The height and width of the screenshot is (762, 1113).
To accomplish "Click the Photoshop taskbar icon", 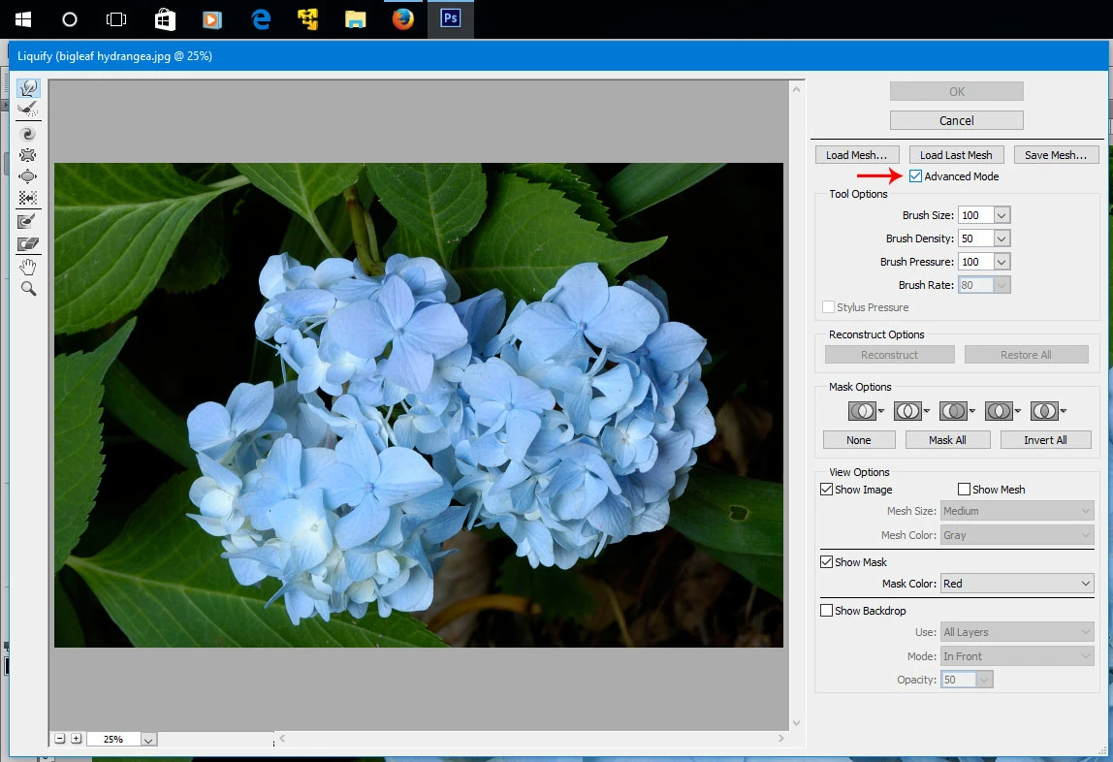I will [451, 18].
